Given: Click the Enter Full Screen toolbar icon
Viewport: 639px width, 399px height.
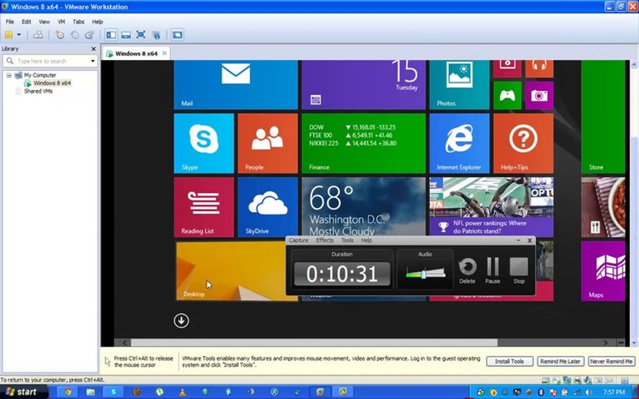Looking at the screenshot, I should 140,35.
